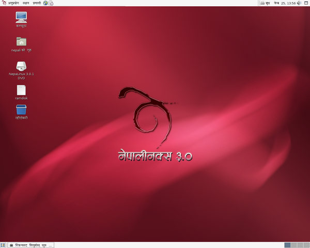This screenshot has width=310, height=248.
Task: Launch the web browser globe icon
Action: click(45, 3)
